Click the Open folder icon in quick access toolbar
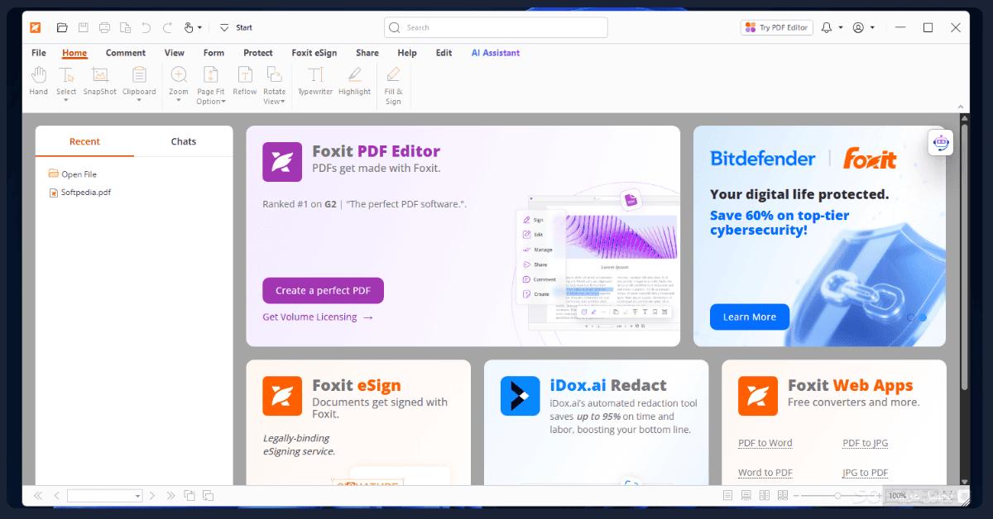Viewport: 993px width, 519px height. [x=62, y=27]
